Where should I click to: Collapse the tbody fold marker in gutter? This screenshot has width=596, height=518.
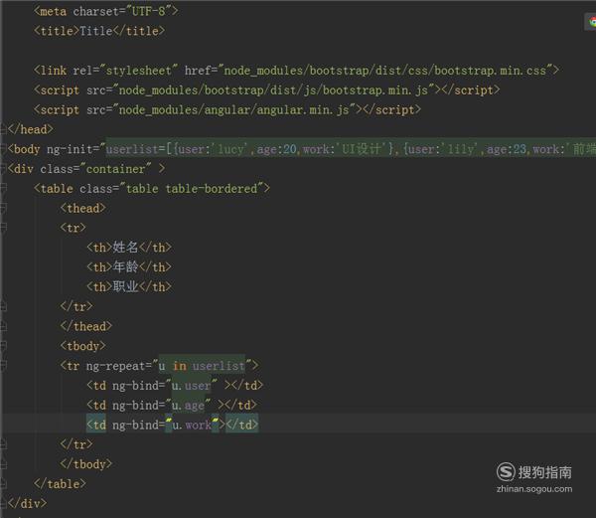[3, 346]
